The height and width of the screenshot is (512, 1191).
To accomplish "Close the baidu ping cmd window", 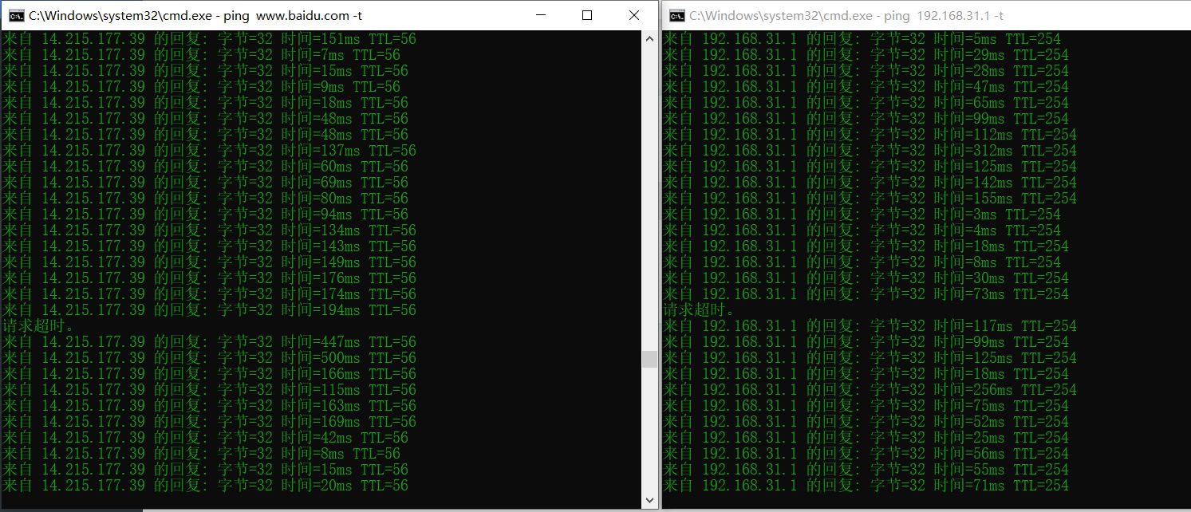I will pyautogui.click(x=633, y=15).
